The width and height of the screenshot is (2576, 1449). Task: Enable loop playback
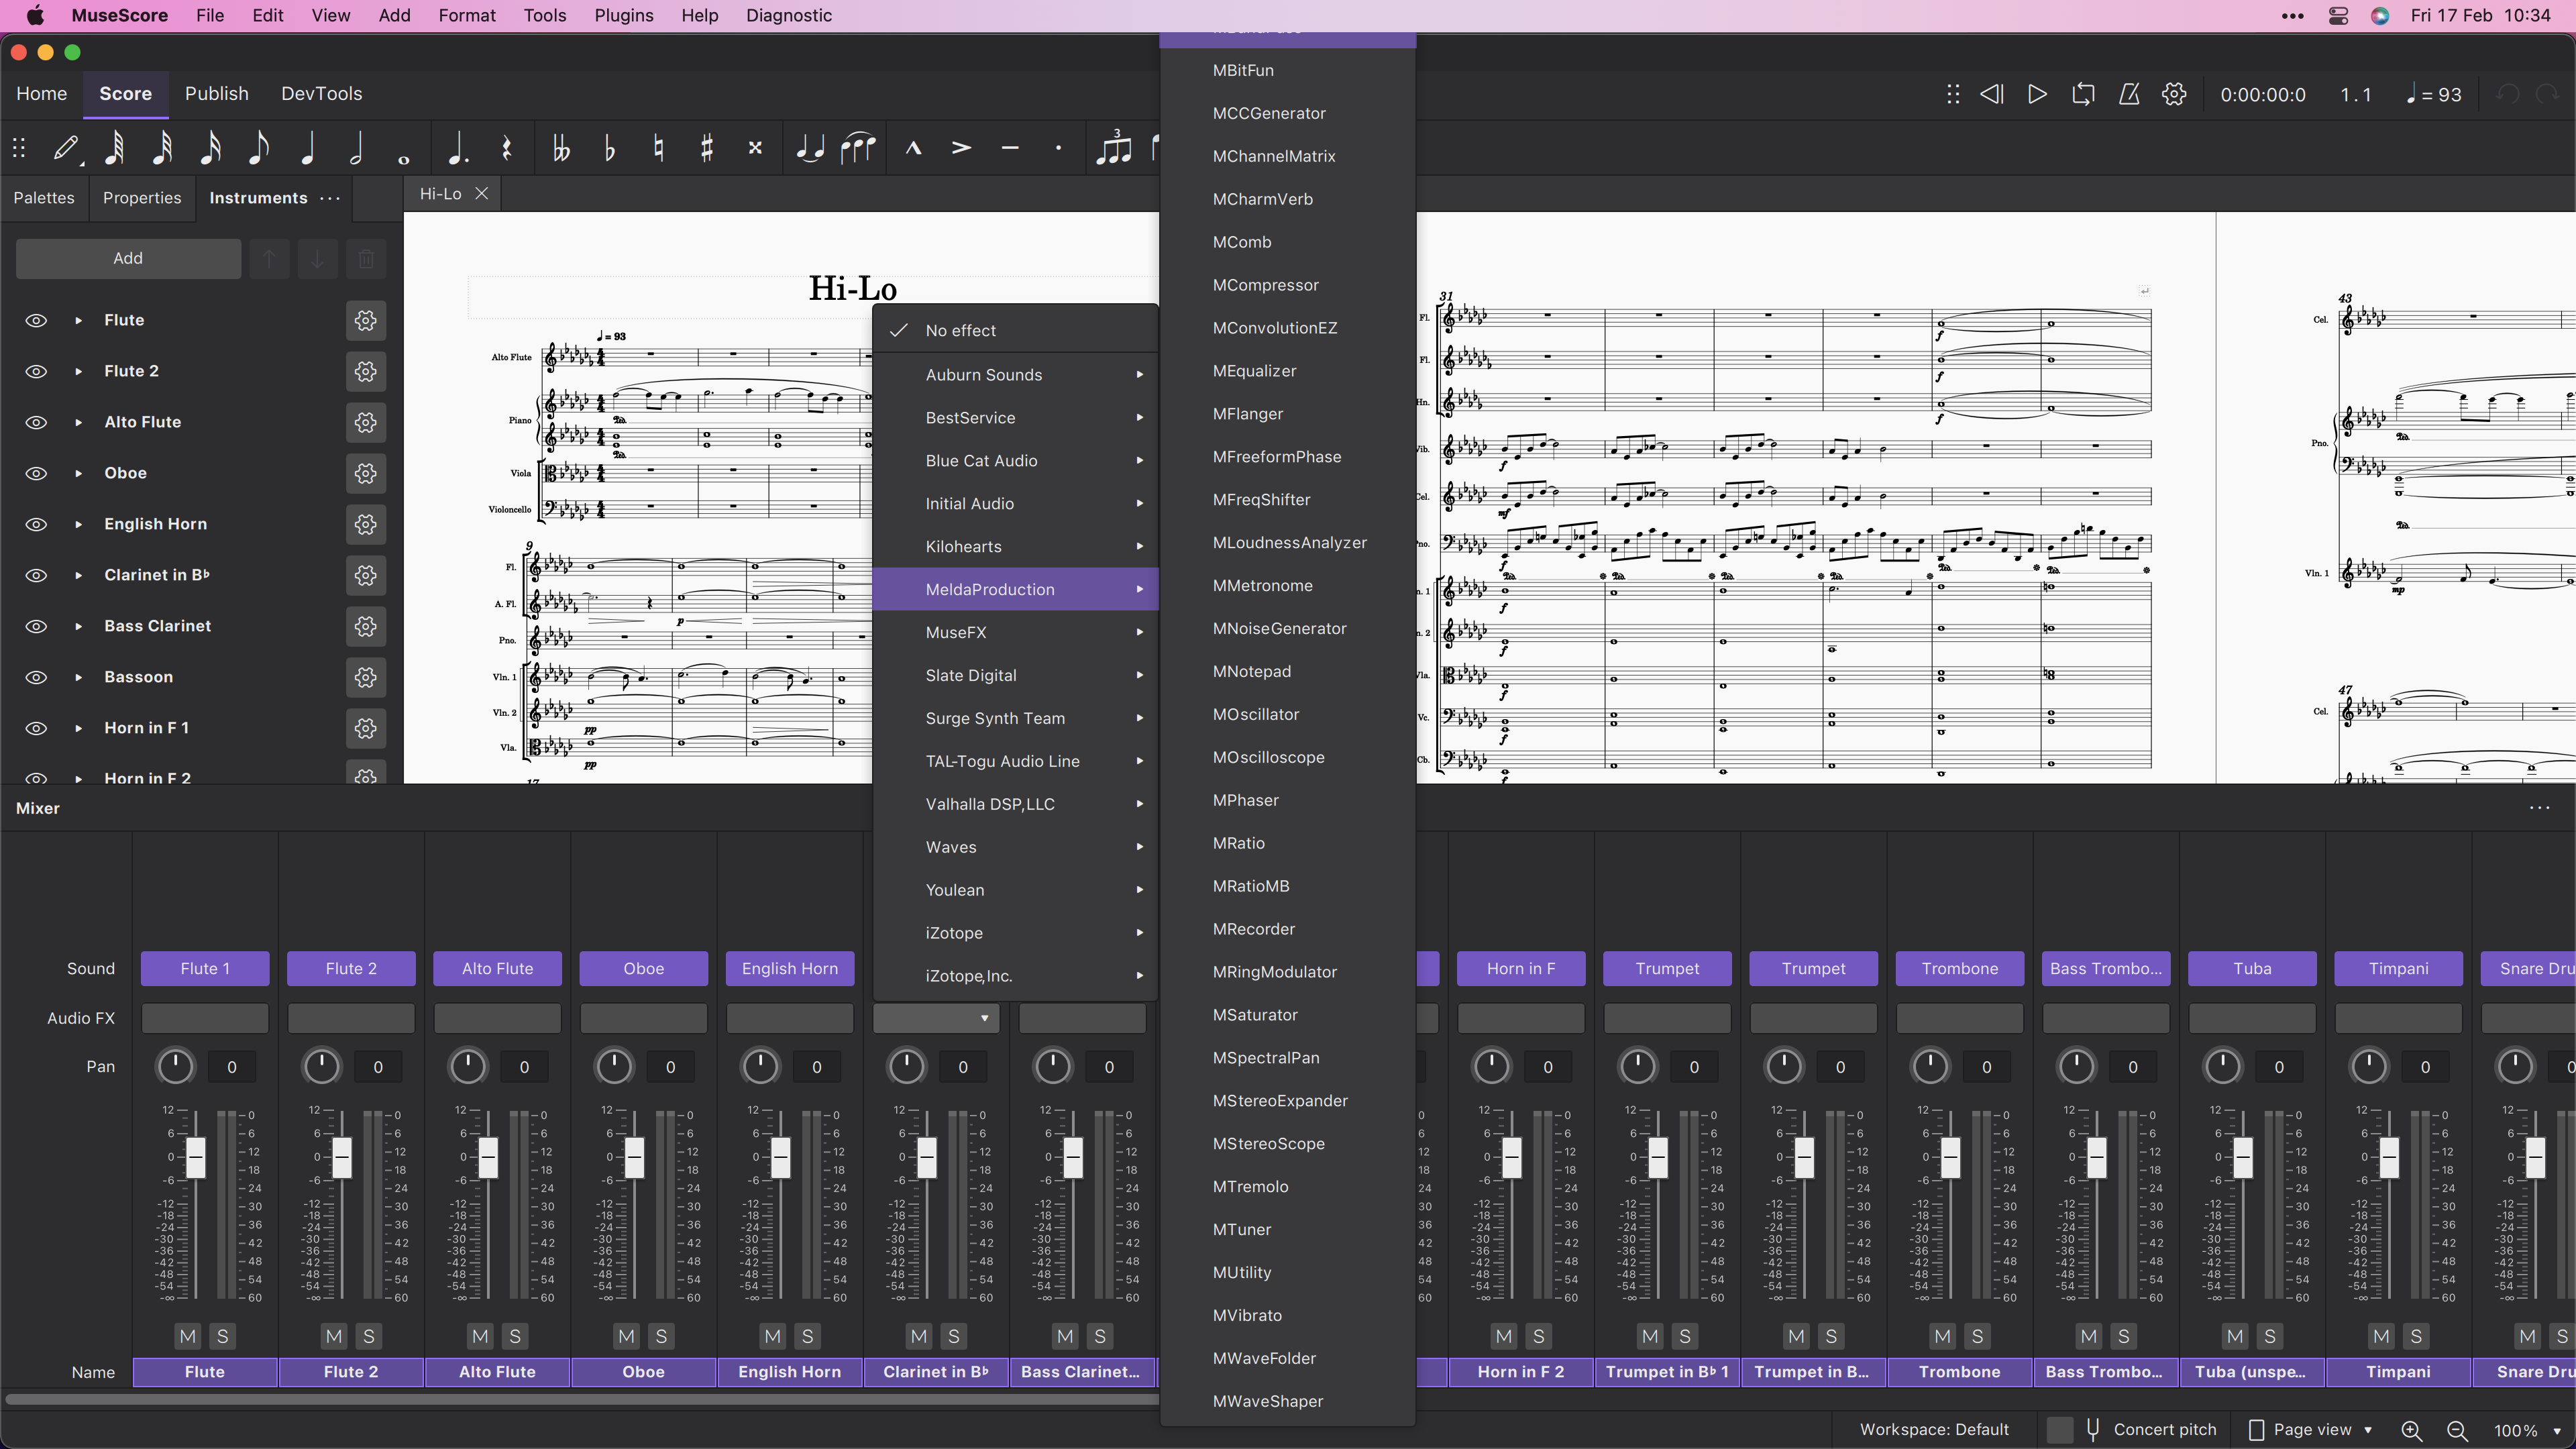[2083, 94]
